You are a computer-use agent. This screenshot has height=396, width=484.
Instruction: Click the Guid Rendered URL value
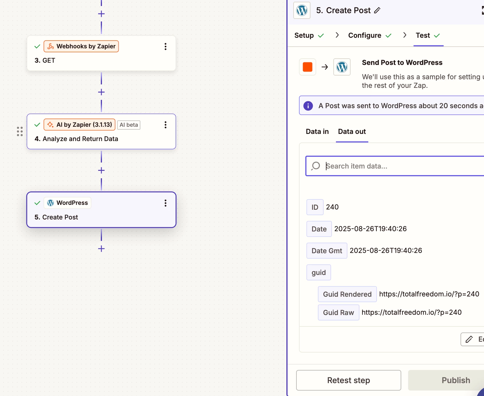pos(429,294)
